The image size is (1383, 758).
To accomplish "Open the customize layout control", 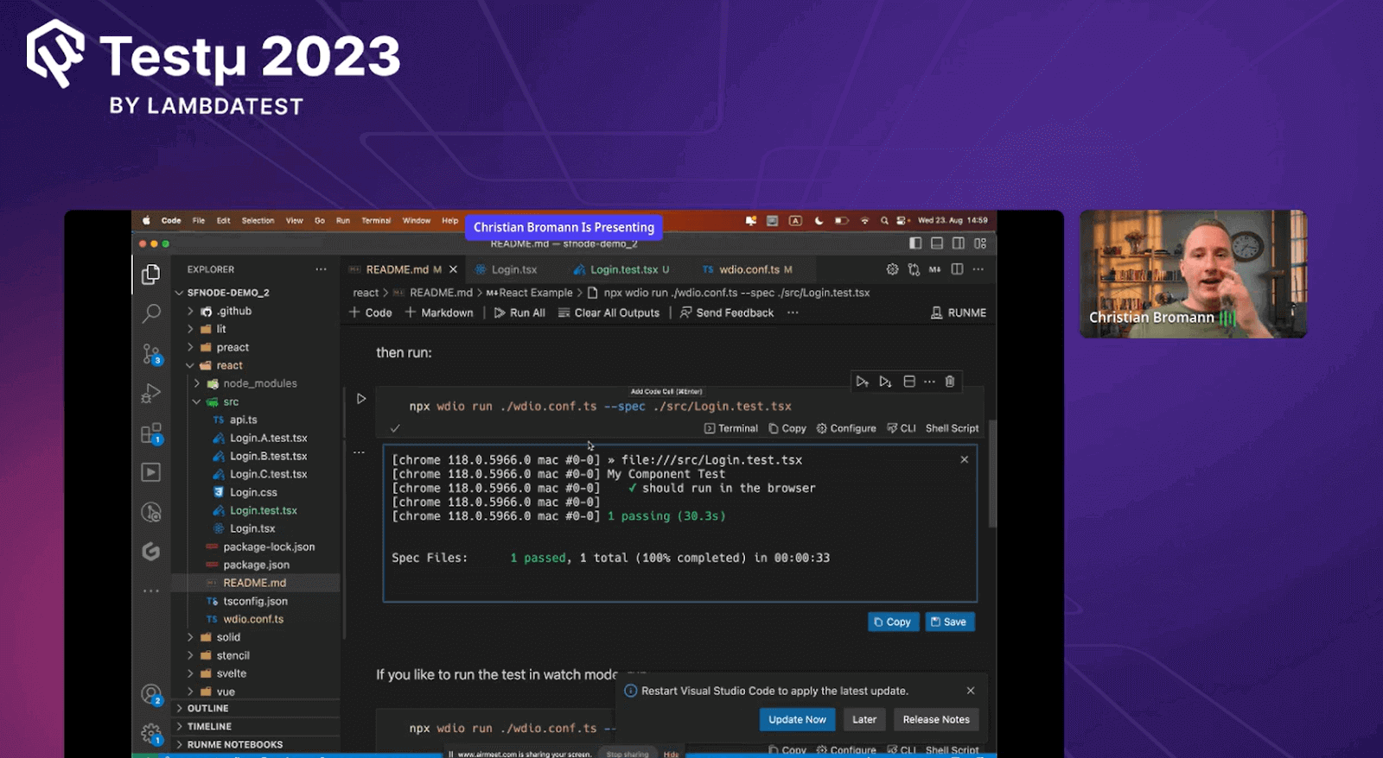I will pos(980,243).
